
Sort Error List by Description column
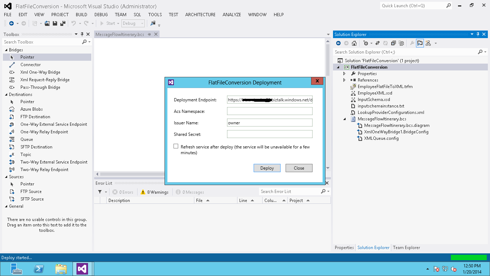click(150, 201)
